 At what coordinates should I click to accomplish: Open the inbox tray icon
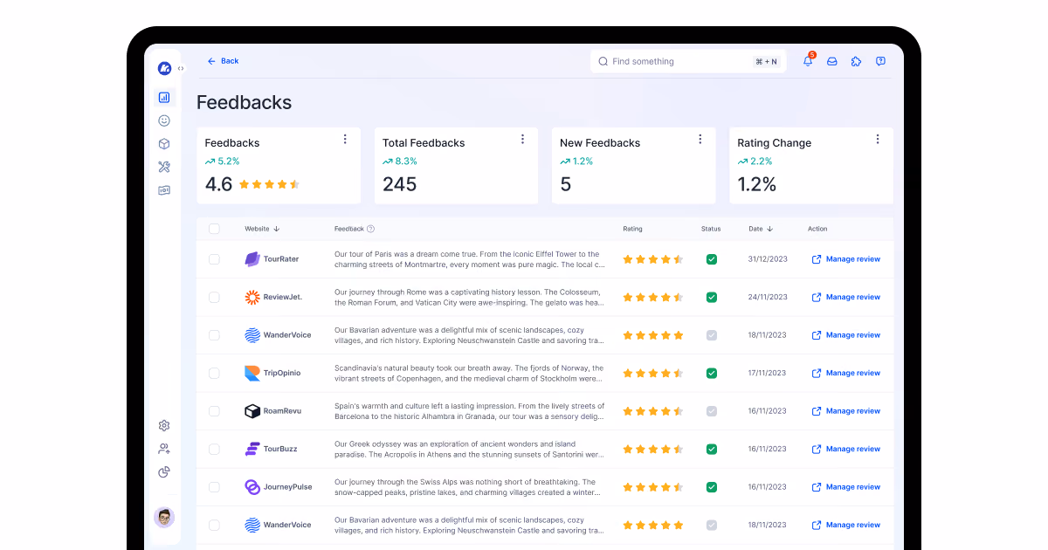coord(832,61)
